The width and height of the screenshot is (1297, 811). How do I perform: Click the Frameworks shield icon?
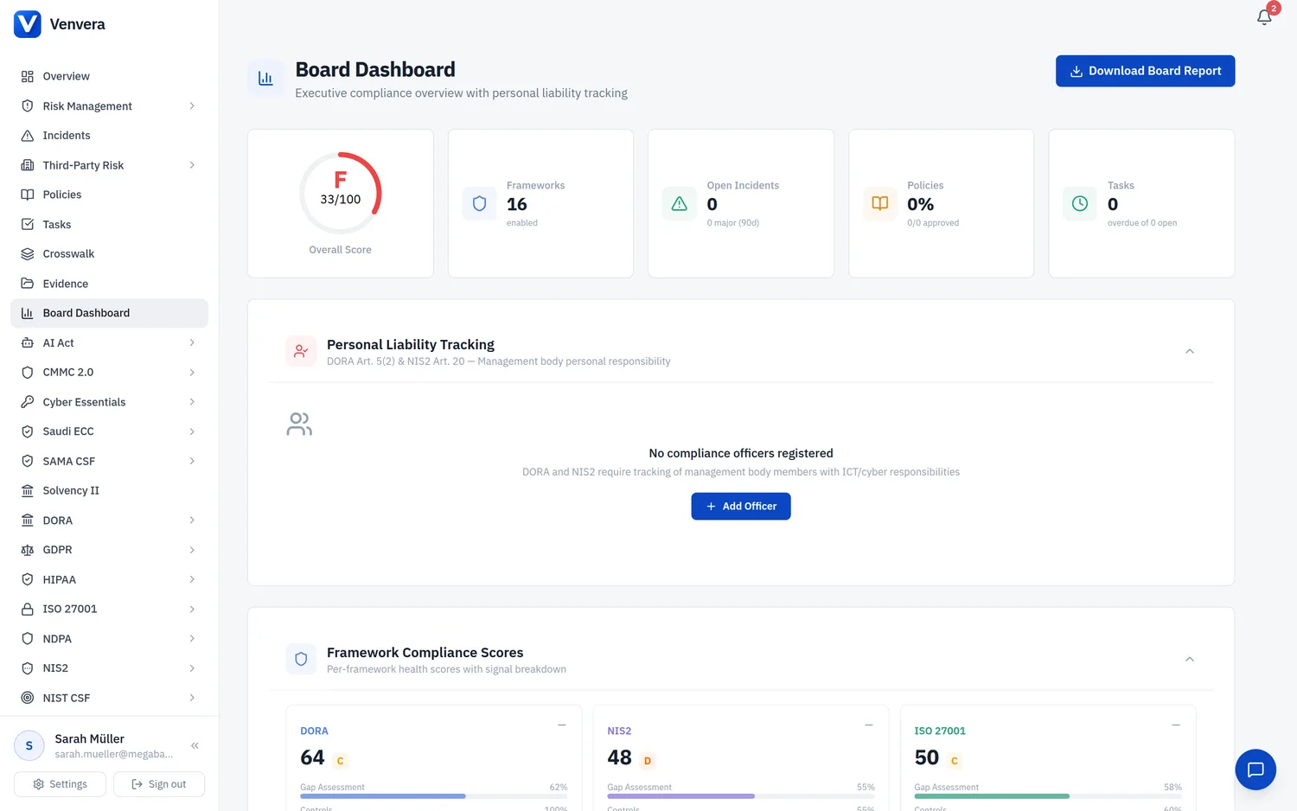[479, 204]
